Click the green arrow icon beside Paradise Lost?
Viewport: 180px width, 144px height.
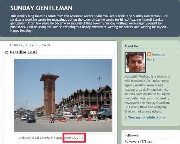[7, 53]
